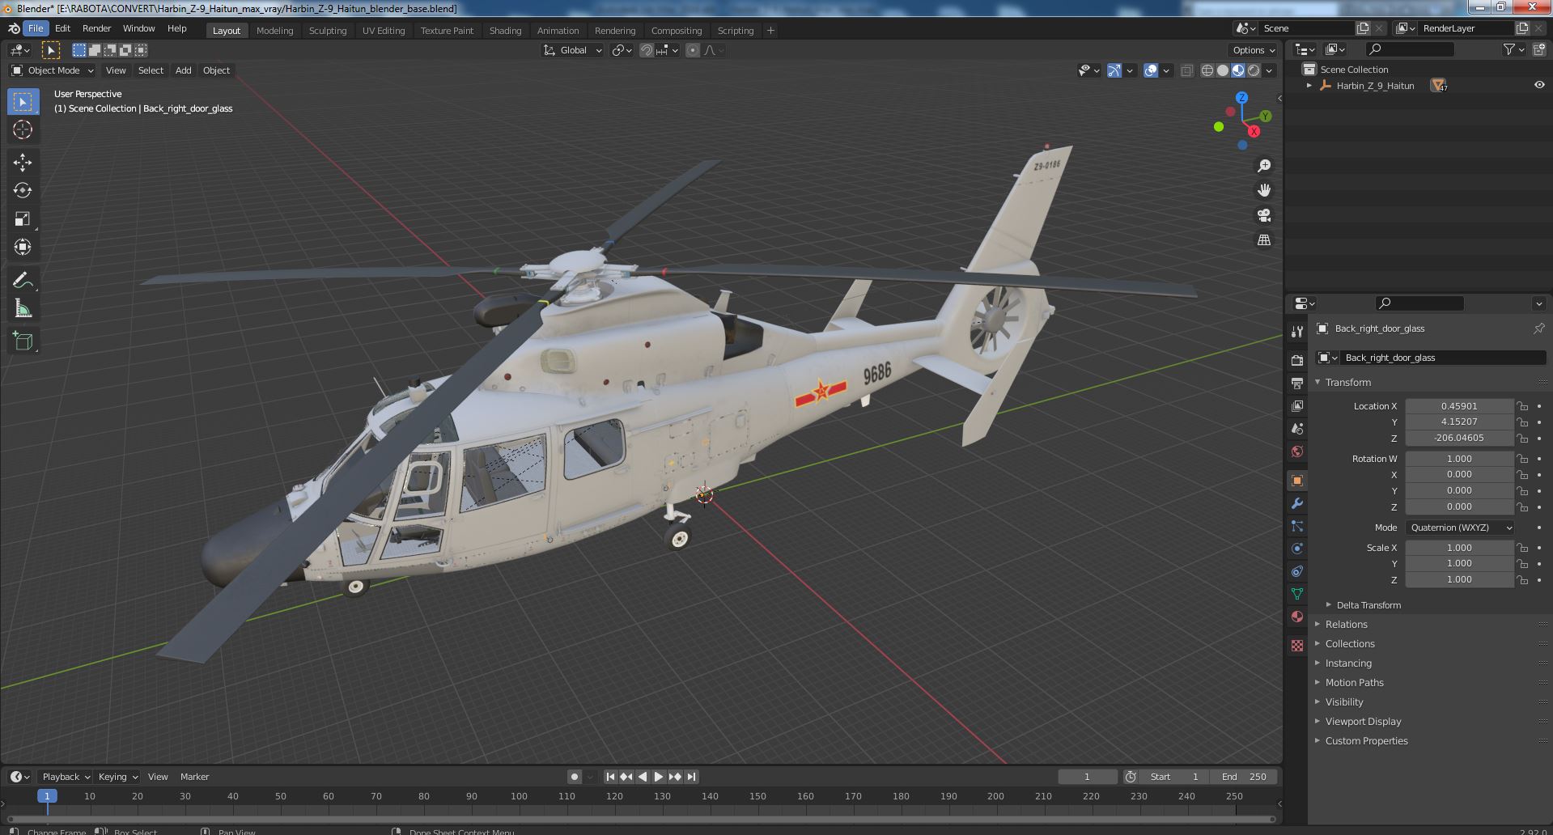Open the Object Data mesh properties tab
This screenshot has width=1553, height=835.
[1297, 594]
